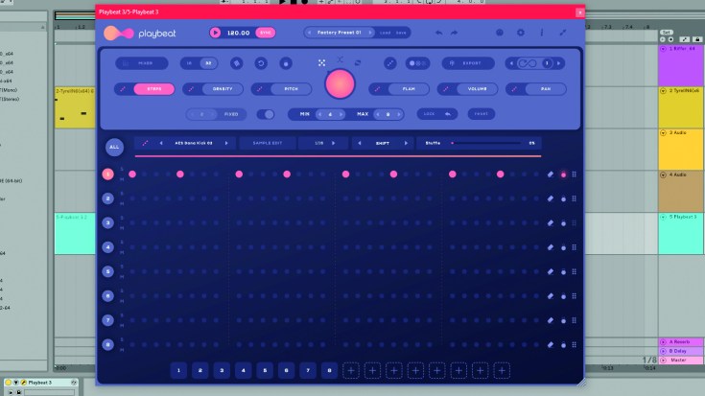
Task: Select track 1 circle
Action: tap(107, 175)
